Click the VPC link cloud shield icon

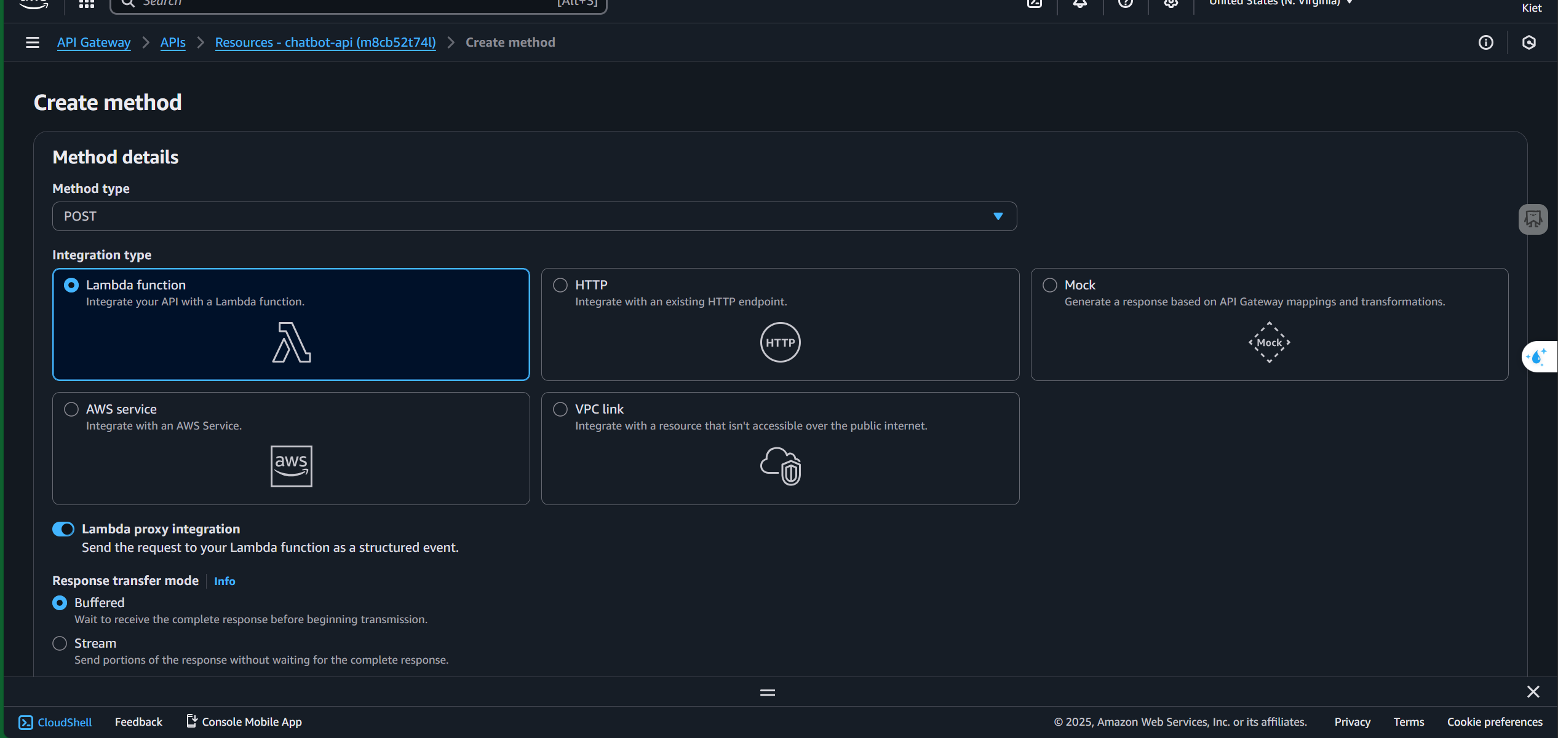pos(780,466)
